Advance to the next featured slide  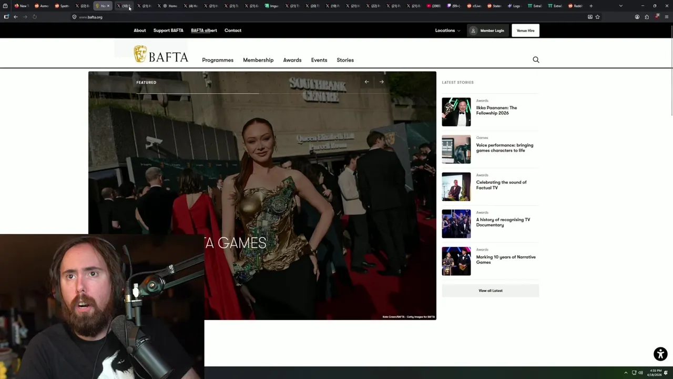[382, 82]
